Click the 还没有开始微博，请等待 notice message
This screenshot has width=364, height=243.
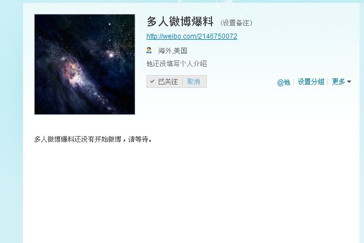click(93, 139)
